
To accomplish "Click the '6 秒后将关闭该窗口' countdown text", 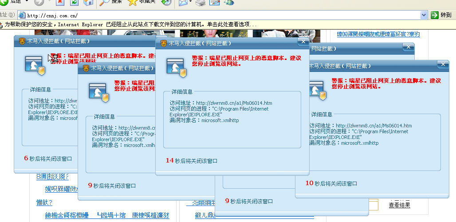I will pos(48,159).
